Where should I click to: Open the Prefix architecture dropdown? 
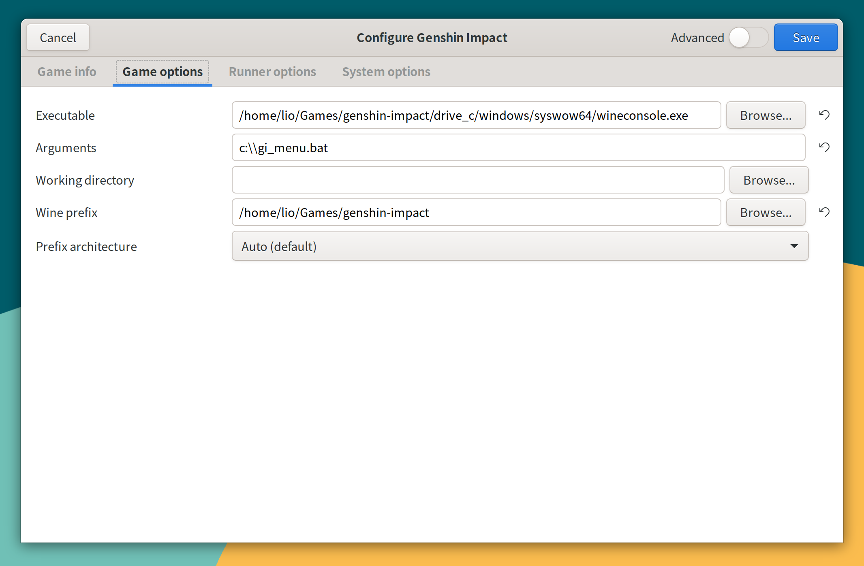[x=520, y=246]
